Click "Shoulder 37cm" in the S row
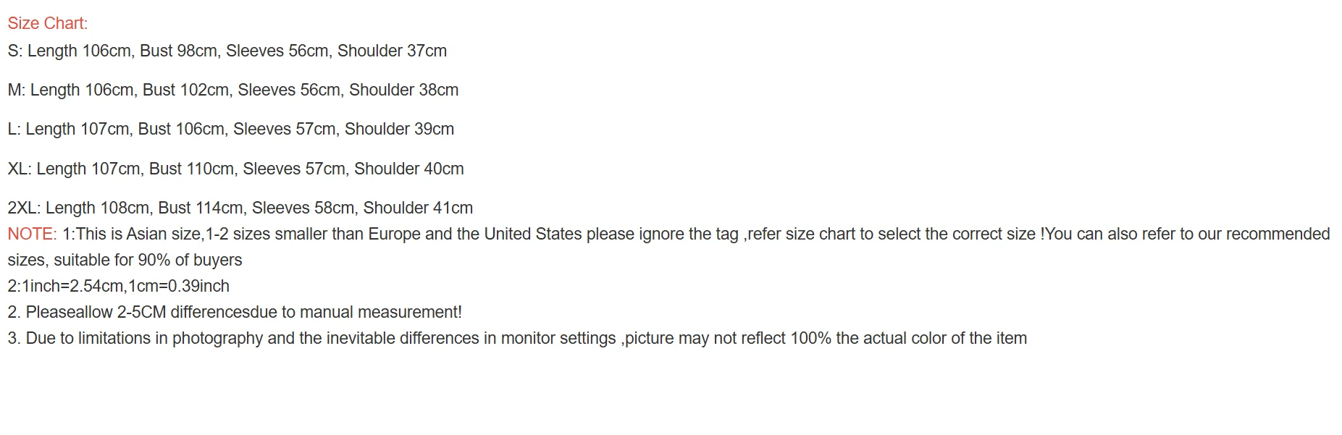 click(x=392, y=51)
